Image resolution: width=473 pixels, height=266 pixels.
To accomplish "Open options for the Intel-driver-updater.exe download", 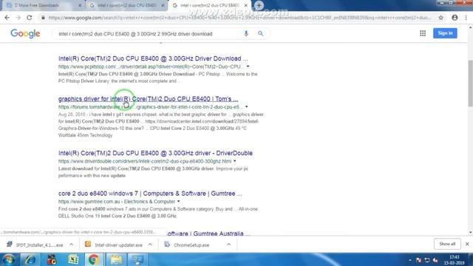I will pyautogui.click(x=150, y=245).
